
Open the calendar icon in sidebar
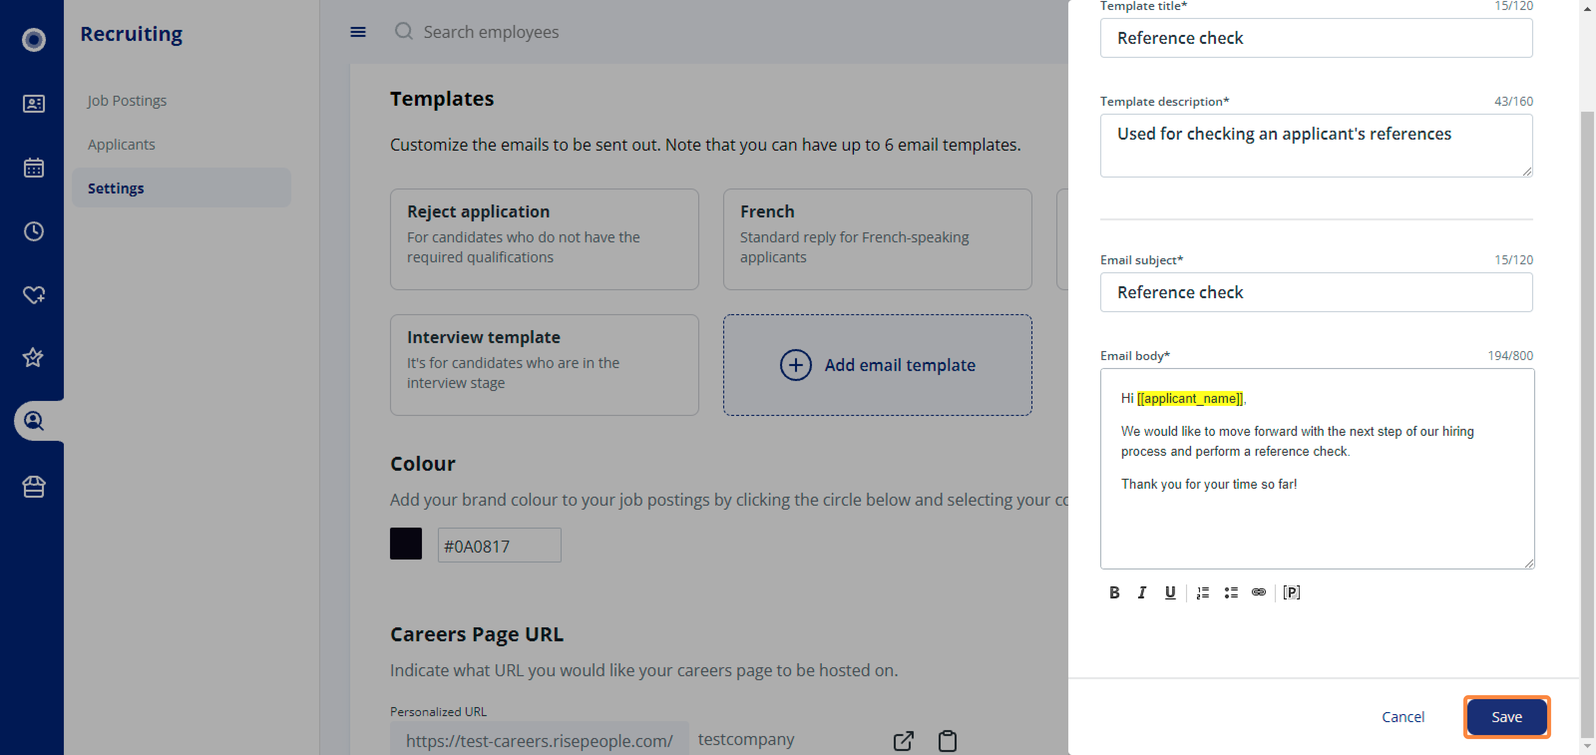(33, 167)
